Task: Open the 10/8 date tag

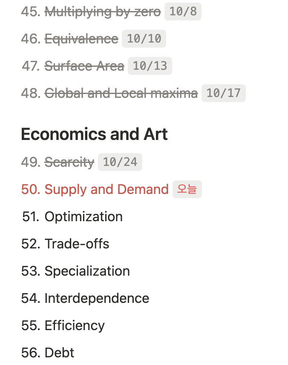Action: click(183, 12)
